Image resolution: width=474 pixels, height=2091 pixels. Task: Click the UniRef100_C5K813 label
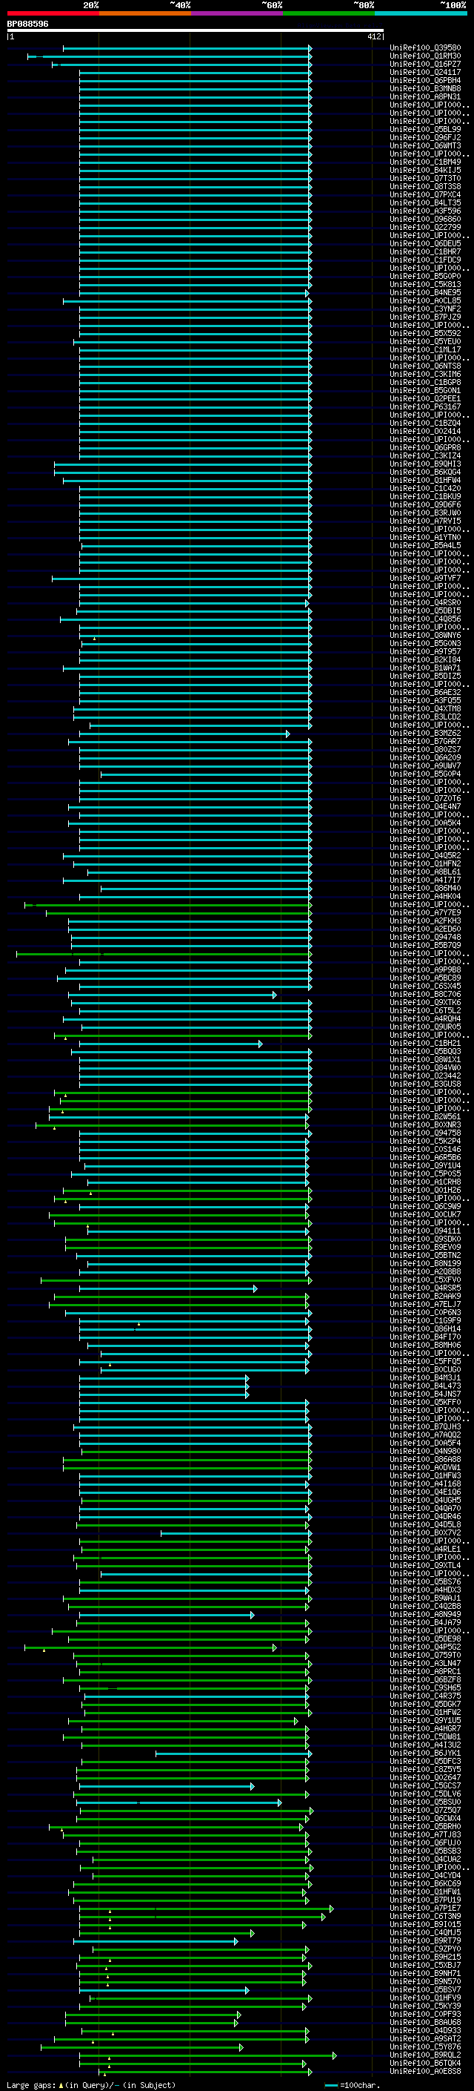425,284
